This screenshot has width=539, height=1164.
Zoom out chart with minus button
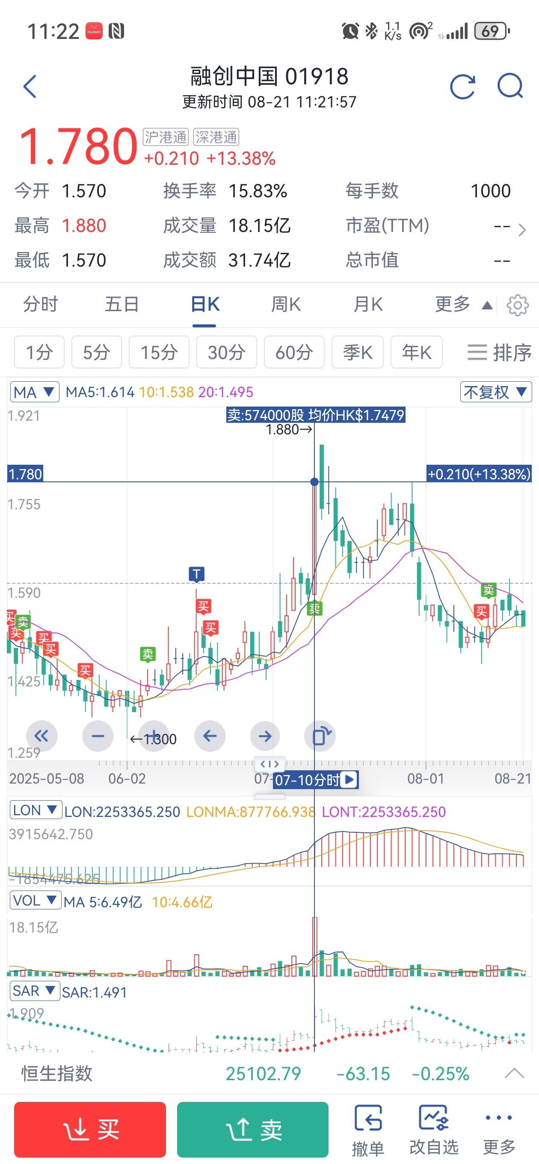click(98, 736)
